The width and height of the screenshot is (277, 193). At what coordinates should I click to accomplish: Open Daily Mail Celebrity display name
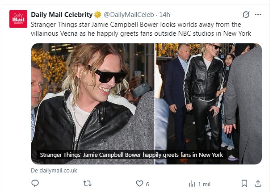coord(62,15)
